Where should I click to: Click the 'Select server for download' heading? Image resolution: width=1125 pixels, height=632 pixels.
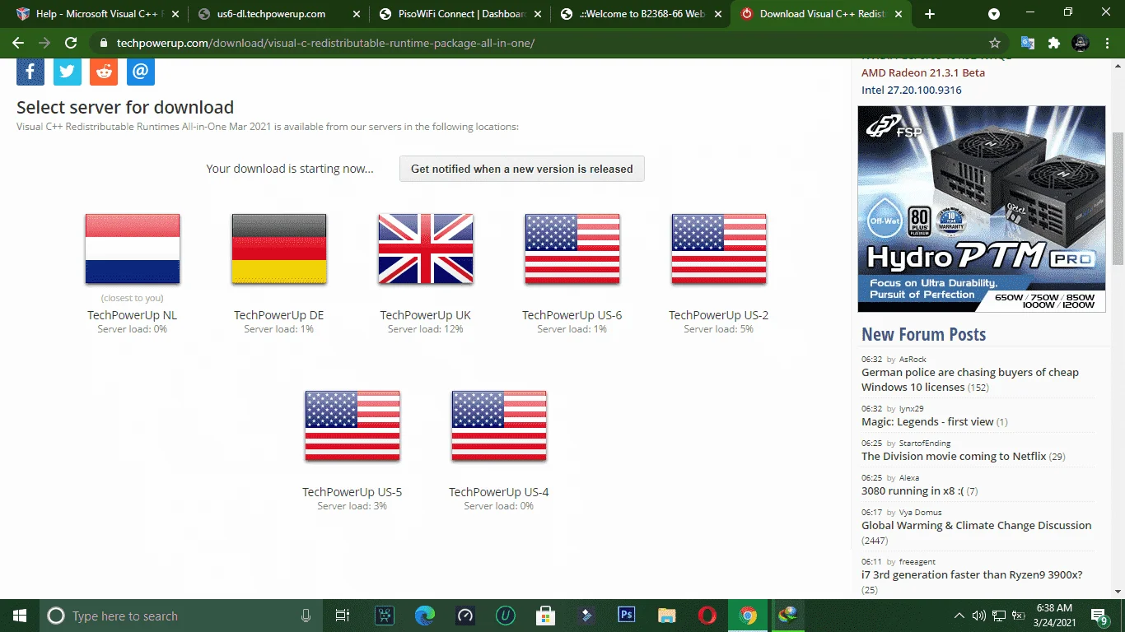(125, 107)
